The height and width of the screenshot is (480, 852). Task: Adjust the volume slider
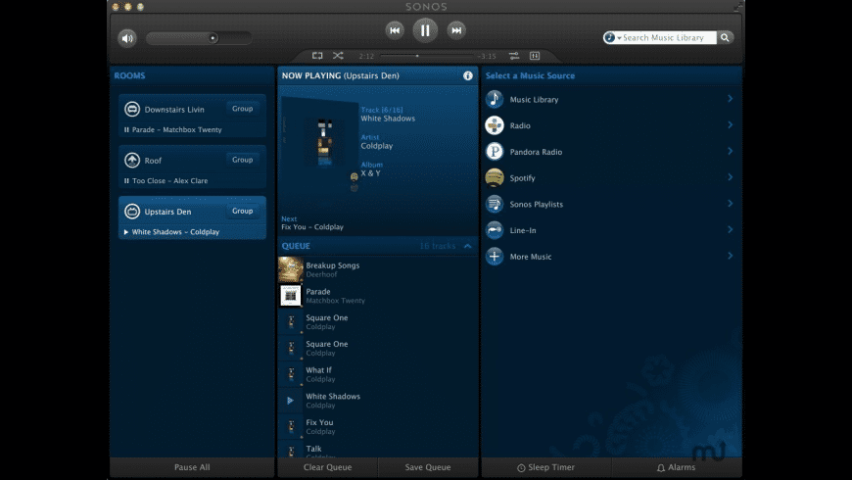(x=199, y=38)
